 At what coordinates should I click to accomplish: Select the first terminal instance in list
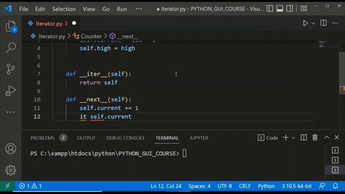click(335, 150)
